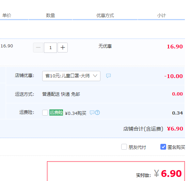Click the ¥0.34购买 insurance text

point(76,113)
